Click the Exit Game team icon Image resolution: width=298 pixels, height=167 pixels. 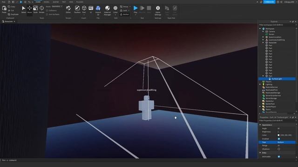point(175,8)
